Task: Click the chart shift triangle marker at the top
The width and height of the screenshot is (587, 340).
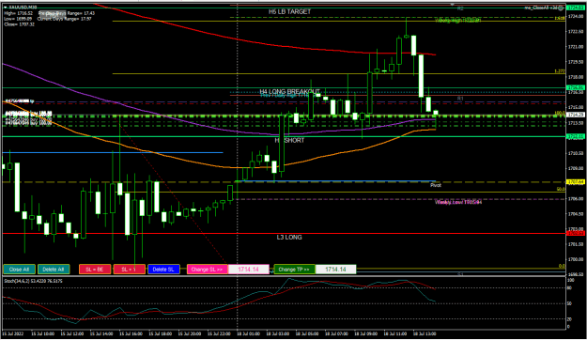Action: click(x=452, y=5)
